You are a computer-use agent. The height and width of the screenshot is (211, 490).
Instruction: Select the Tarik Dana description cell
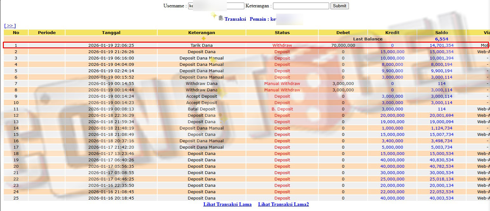click(201, 45)
